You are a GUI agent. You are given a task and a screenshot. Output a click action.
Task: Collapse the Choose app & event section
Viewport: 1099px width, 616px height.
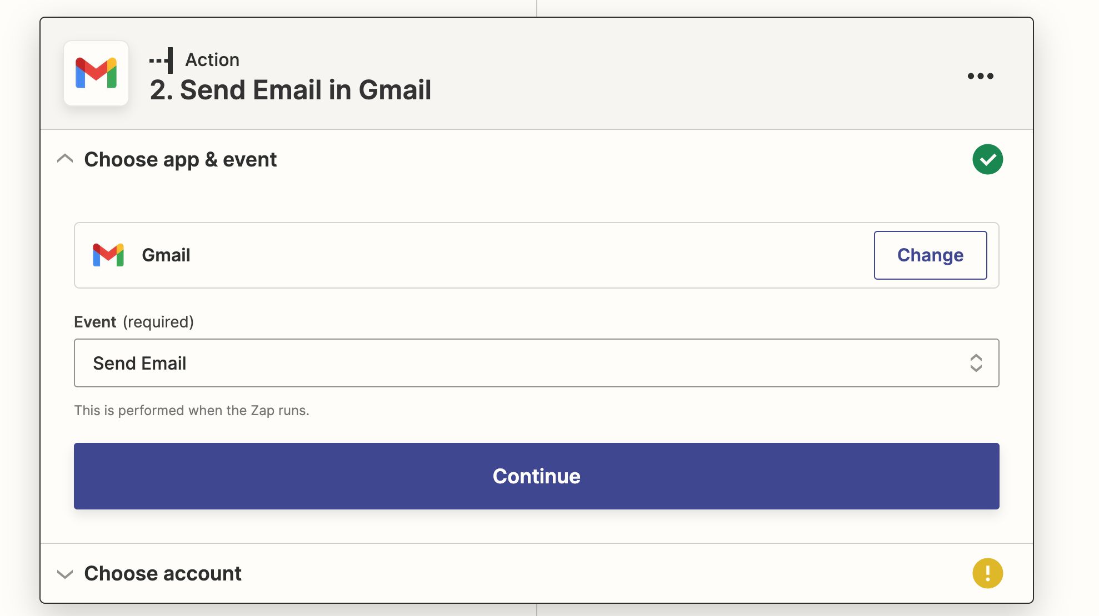click(x=65, y=159)
